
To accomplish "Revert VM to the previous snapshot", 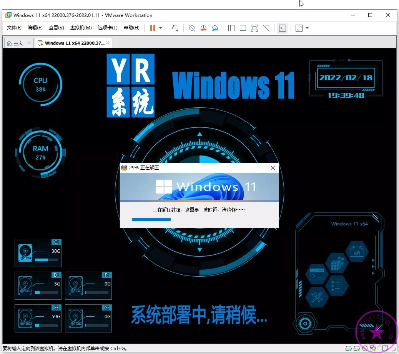I will click(x=203, y=28).
